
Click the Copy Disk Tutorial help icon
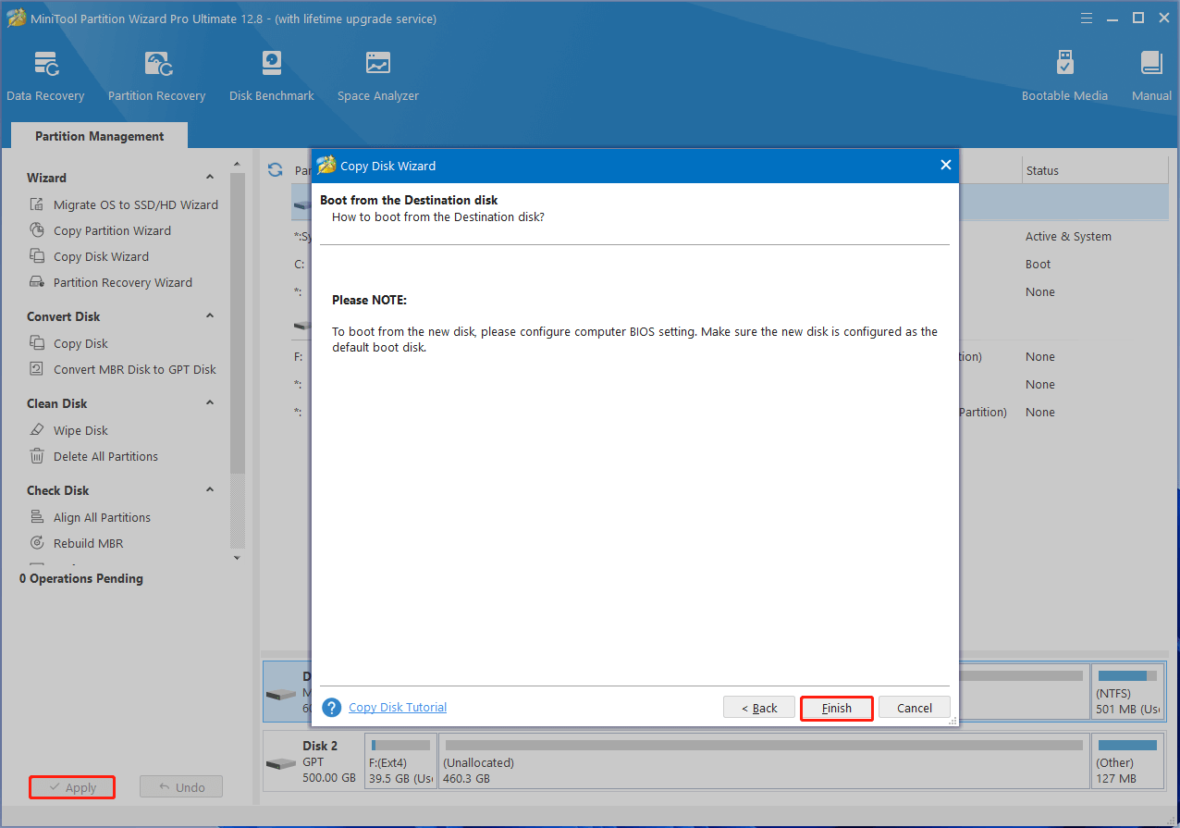(x=332, y=708)
